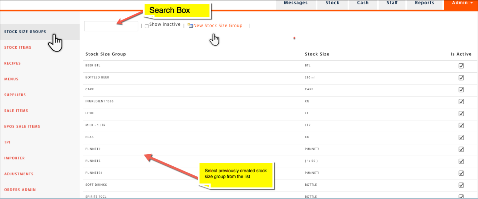
Task: Toggle Is Active checkbox for BEER BTL
Action: (x=461, y=66)
